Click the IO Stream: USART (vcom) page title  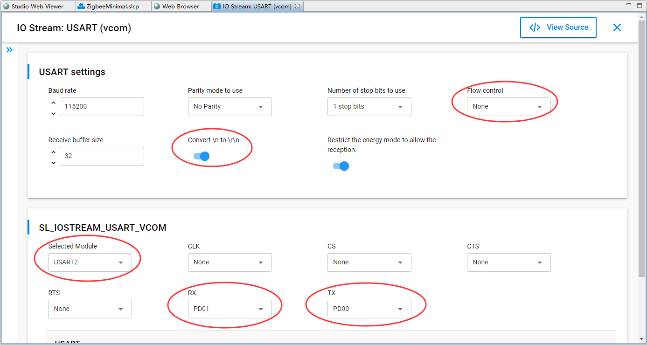[74, 28]
